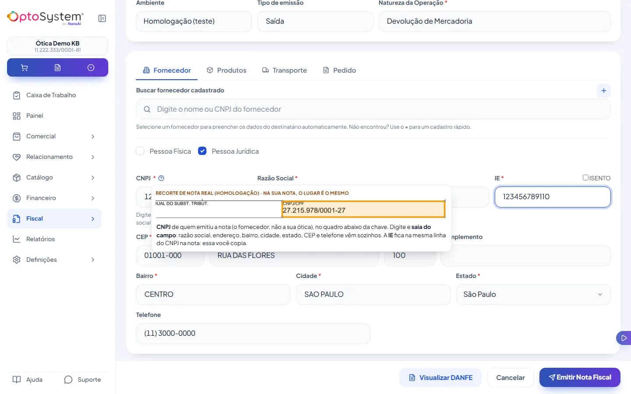
Task: Tick the ISENTO checkbox
Action: (585, 178)
